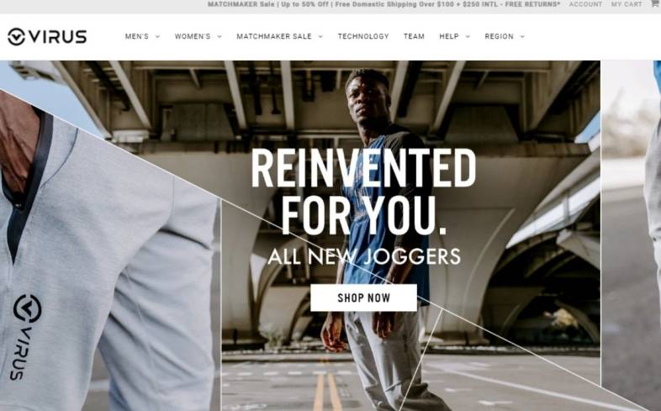Click the Virus logo in header
Viewport: 661px width, 411px height.
pyautogui.click(x=47, y=37)
